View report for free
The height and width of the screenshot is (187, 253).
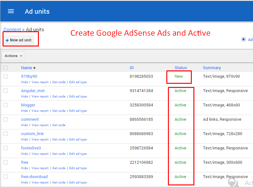40,168
